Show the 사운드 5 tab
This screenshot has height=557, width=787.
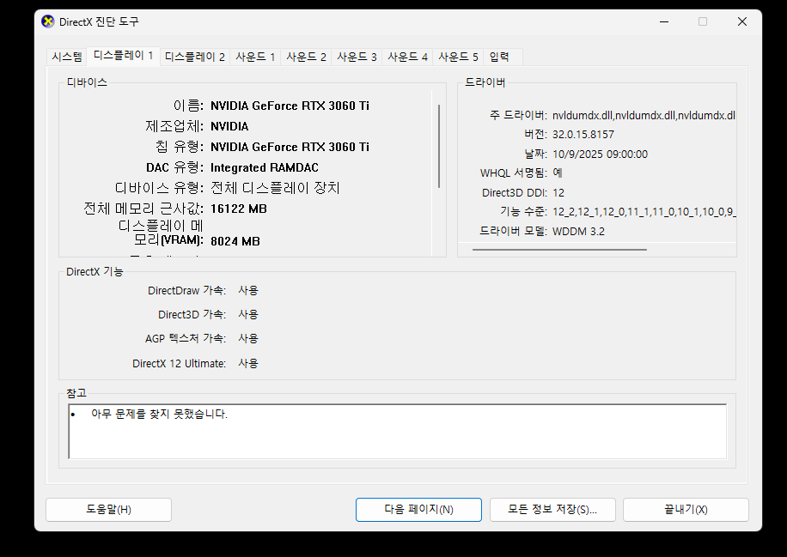[458, 57]
